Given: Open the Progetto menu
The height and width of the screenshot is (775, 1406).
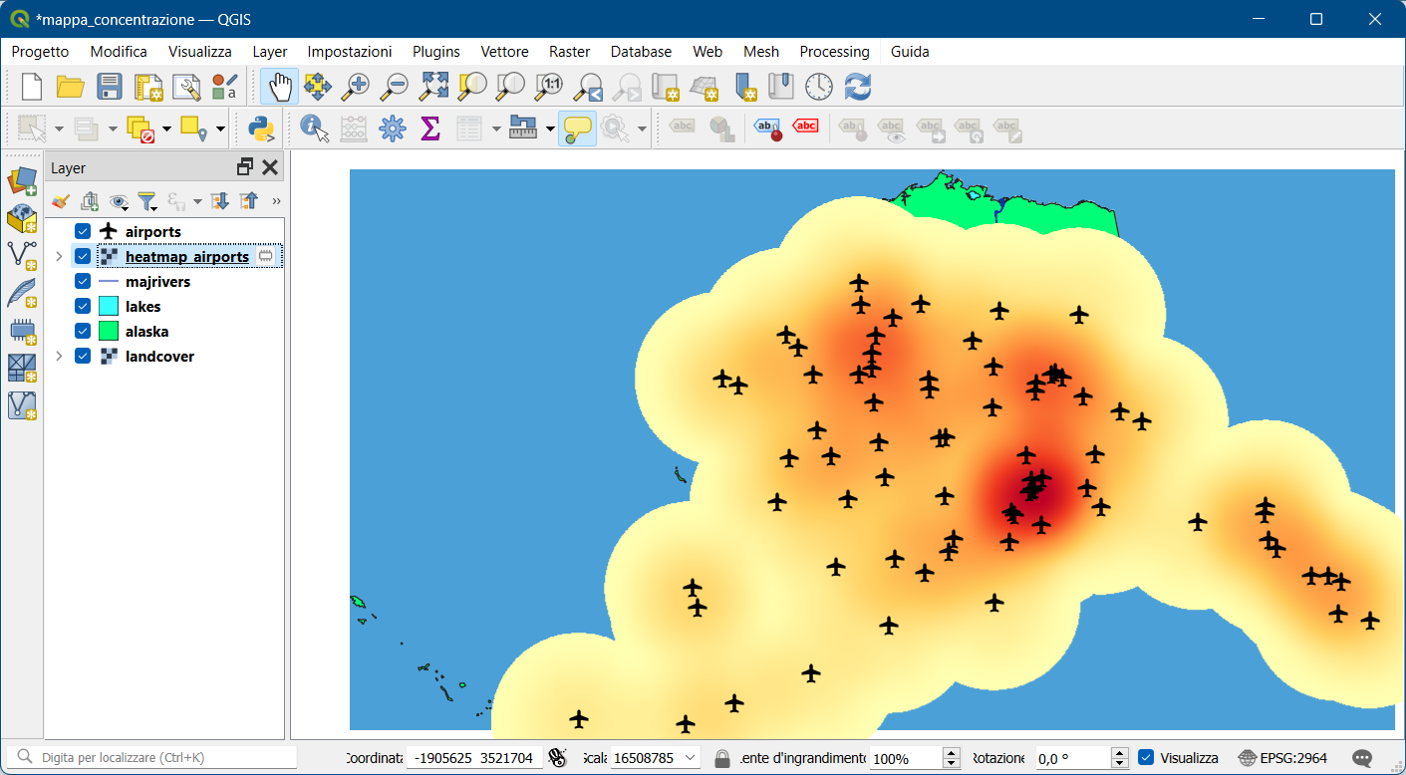Looking at the screenshot, I should tap(40, 52).
